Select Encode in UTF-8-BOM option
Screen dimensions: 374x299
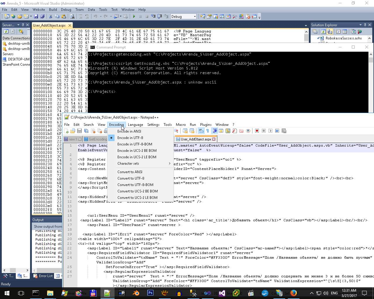pos(135,144)
